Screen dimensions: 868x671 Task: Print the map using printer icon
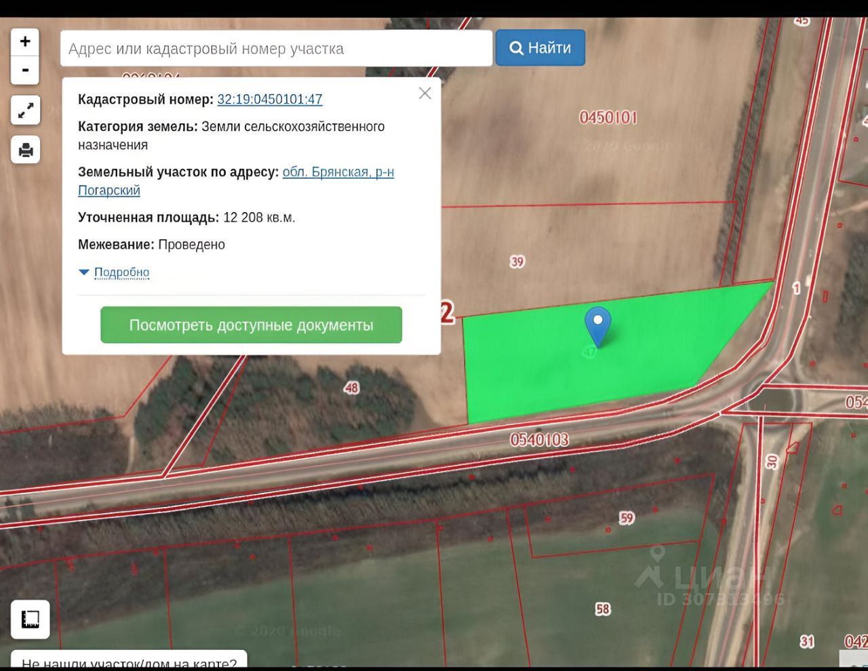point(26,150)
